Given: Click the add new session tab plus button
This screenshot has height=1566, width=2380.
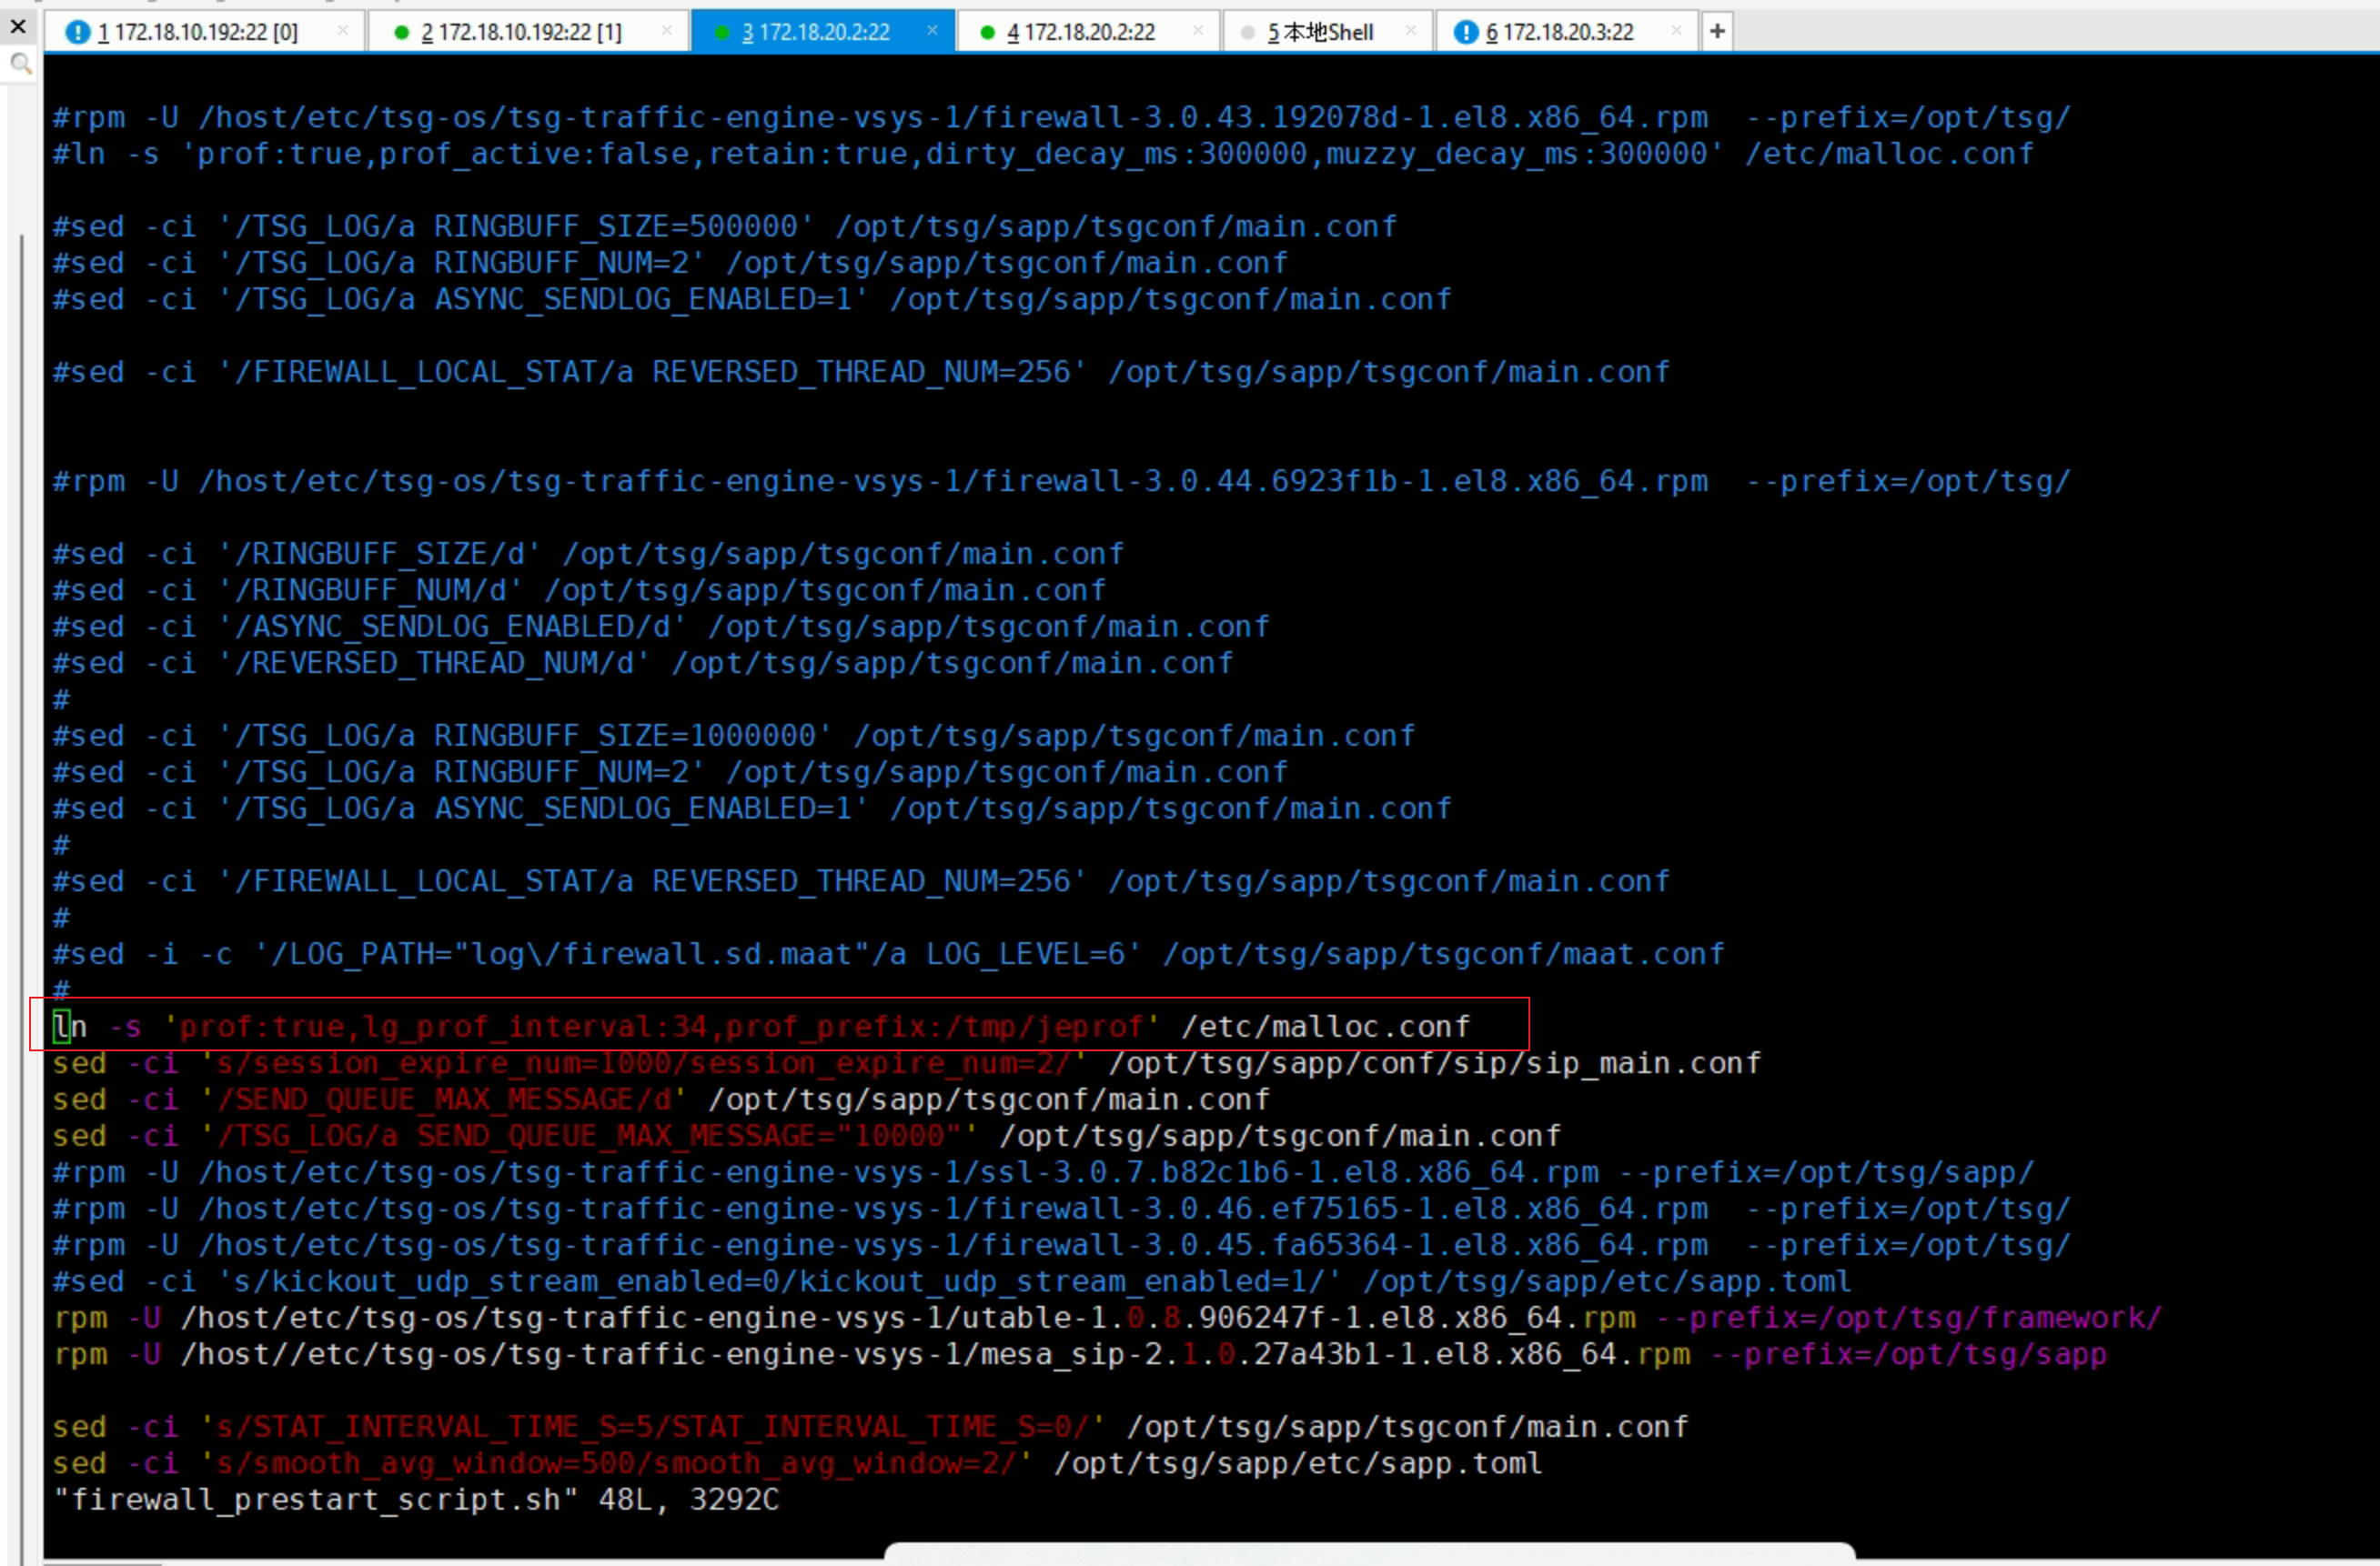Looking at the screenshot, I should point(1717,32).
